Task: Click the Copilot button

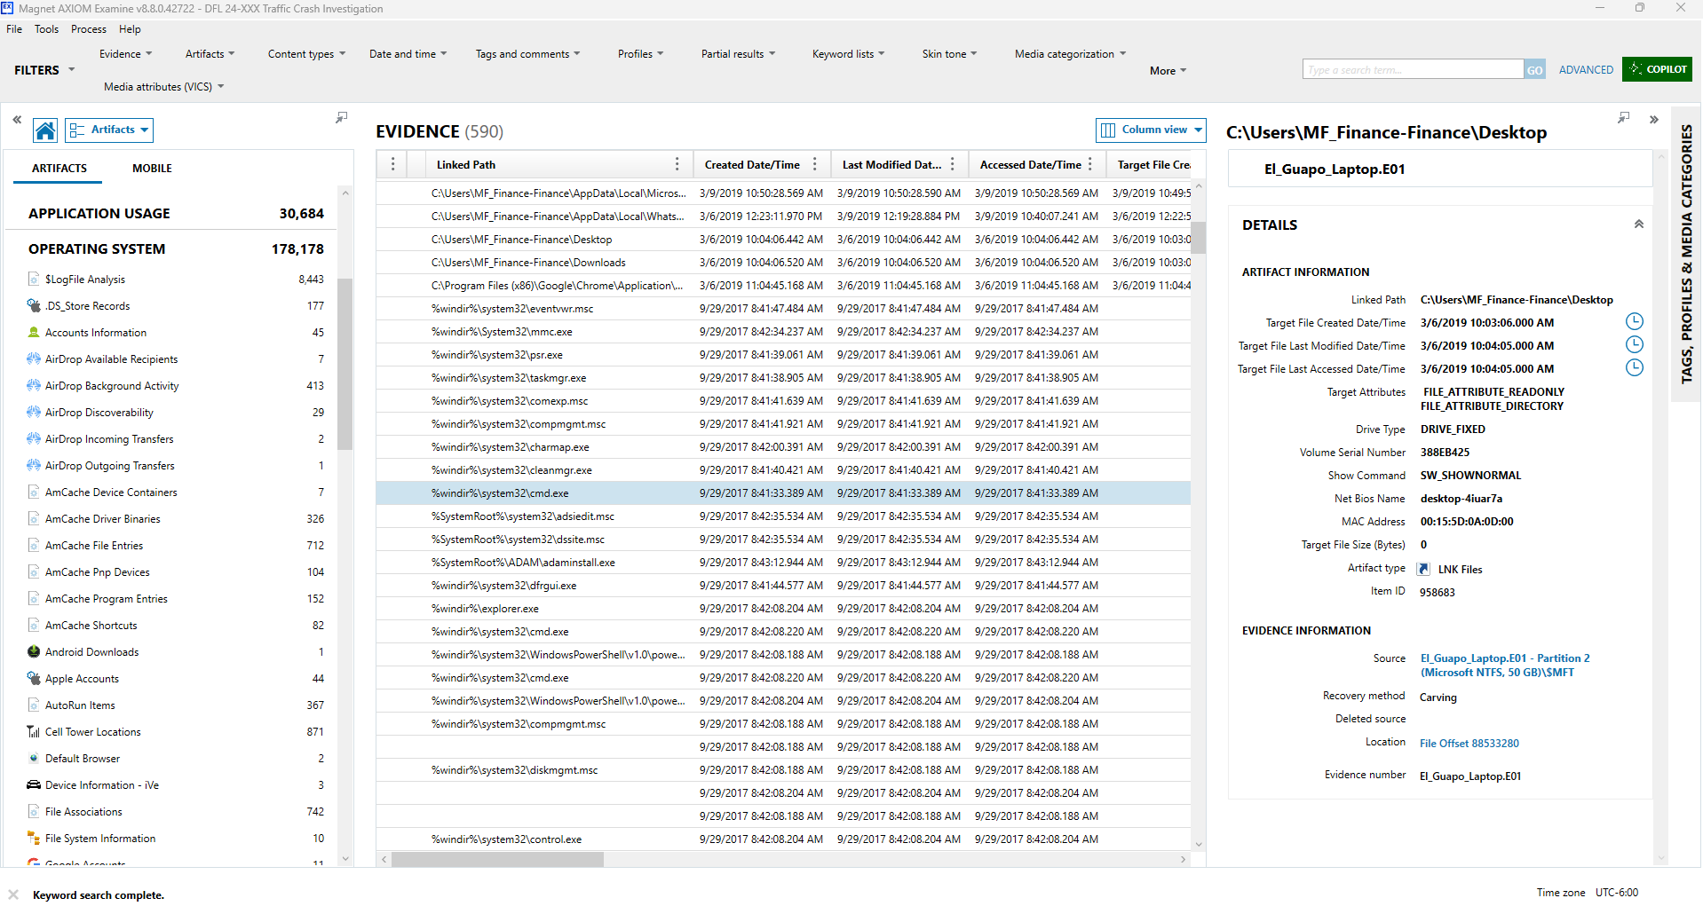Action: tap(1657, 69)
